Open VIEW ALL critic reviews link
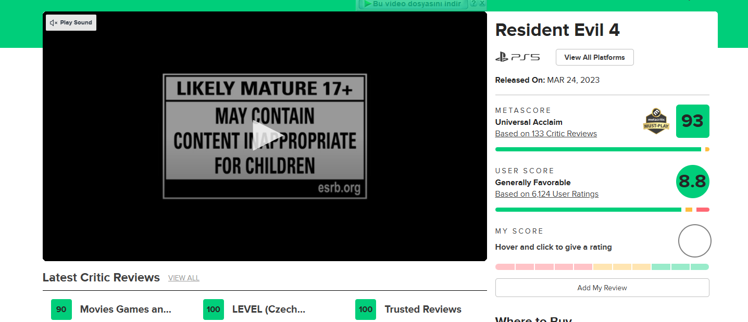Image resolution: width=748 pixels, height=322 pixels. pyautogui.click(x=184, y=278)
